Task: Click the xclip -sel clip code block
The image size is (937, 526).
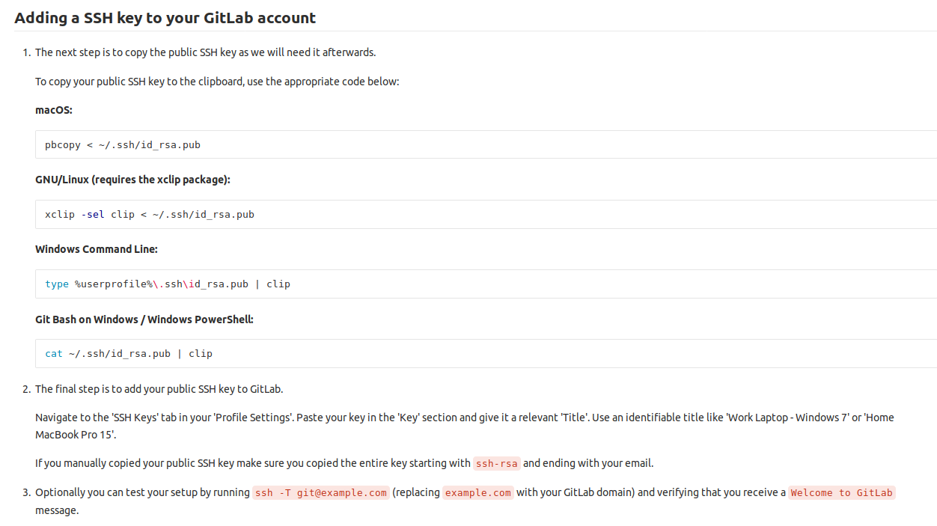Action: point(150,215)
